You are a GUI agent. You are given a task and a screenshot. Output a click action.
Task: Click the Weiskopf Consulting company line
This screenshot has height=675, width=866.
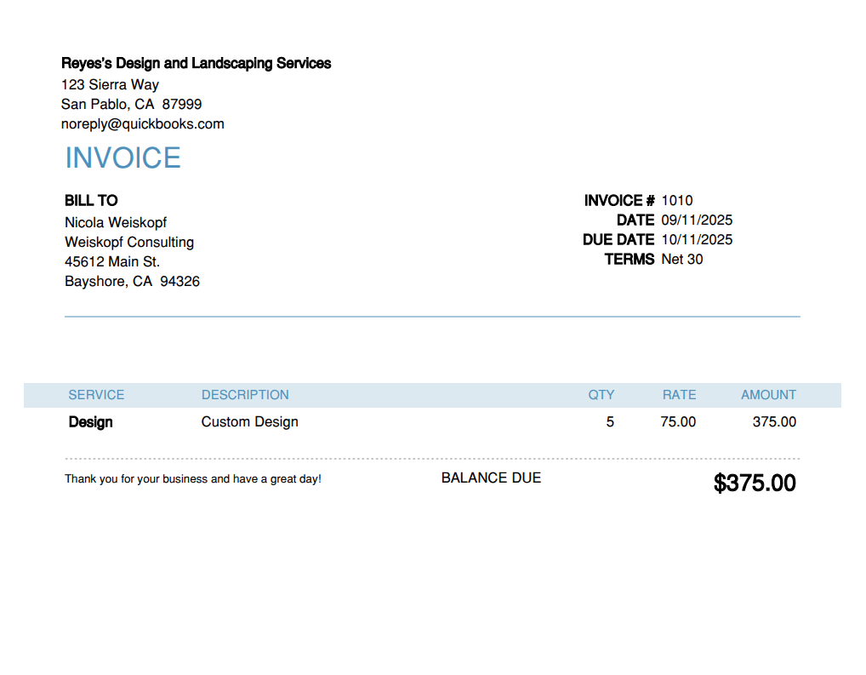pyautogui.click(x=129, y=243)
